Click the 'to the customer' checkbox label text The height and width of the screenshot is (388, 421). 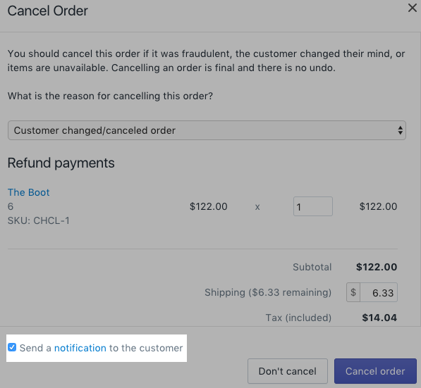tap(146, 348)
